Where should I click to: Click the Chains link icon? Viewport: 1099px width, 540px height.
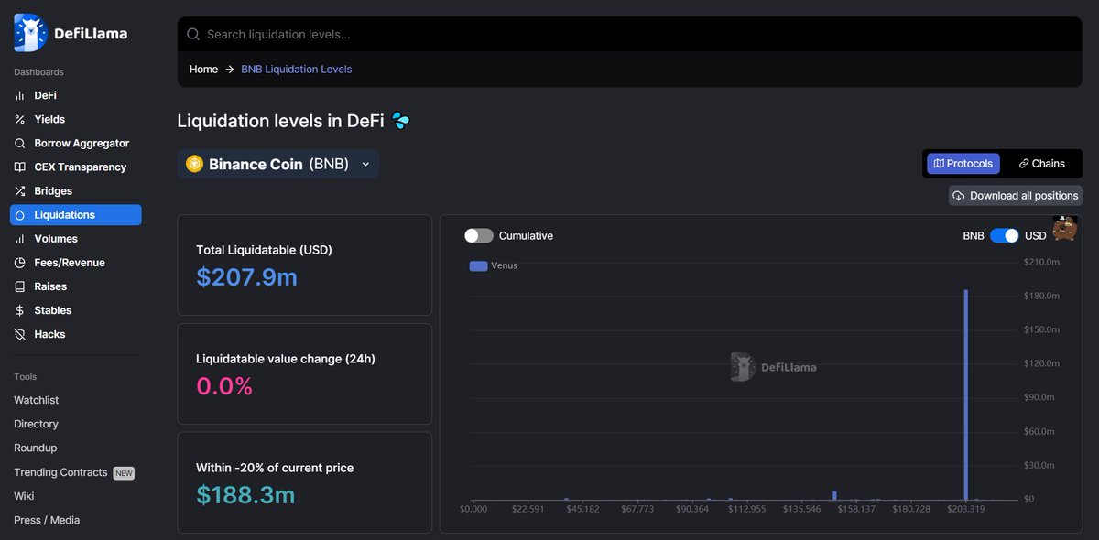pyautogui.click(x=1024, y=164)
